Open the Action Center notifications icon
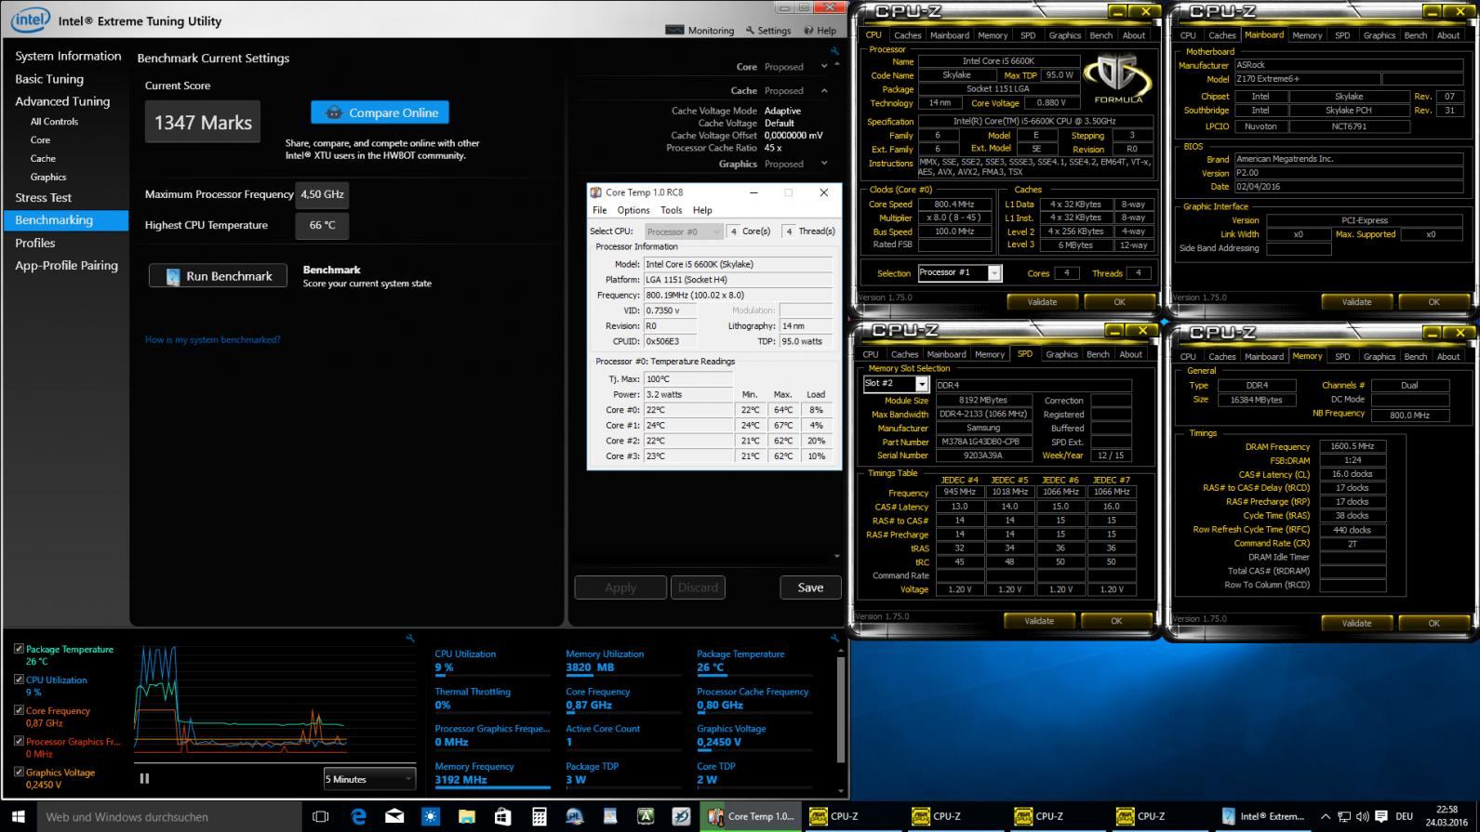1480x832 pixels. tap(1380, 816)
